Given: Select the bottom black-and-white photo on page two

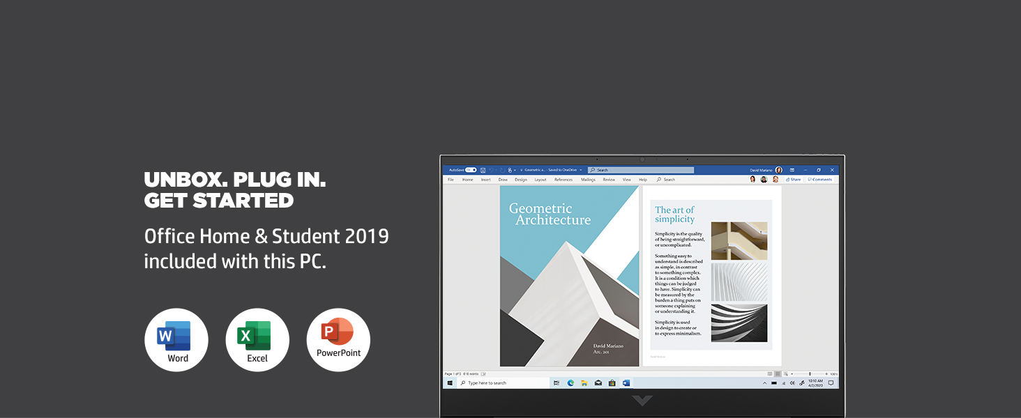Looking at the screenshot, I should point(739,323).
